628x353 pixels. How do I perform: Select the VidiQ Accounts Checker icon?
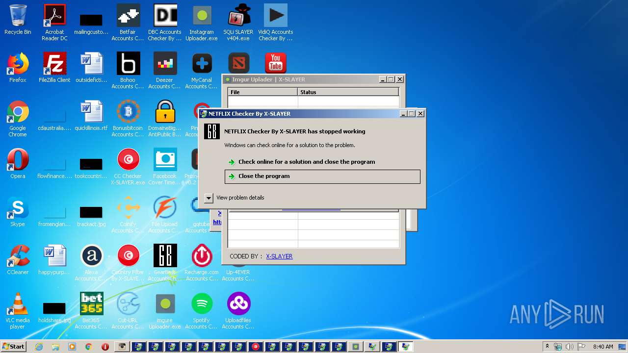[x=275, y=22]
